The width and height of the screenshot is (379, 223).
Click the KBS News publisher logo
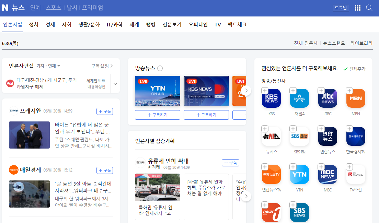pyautogui.click(x=271, y=98)
